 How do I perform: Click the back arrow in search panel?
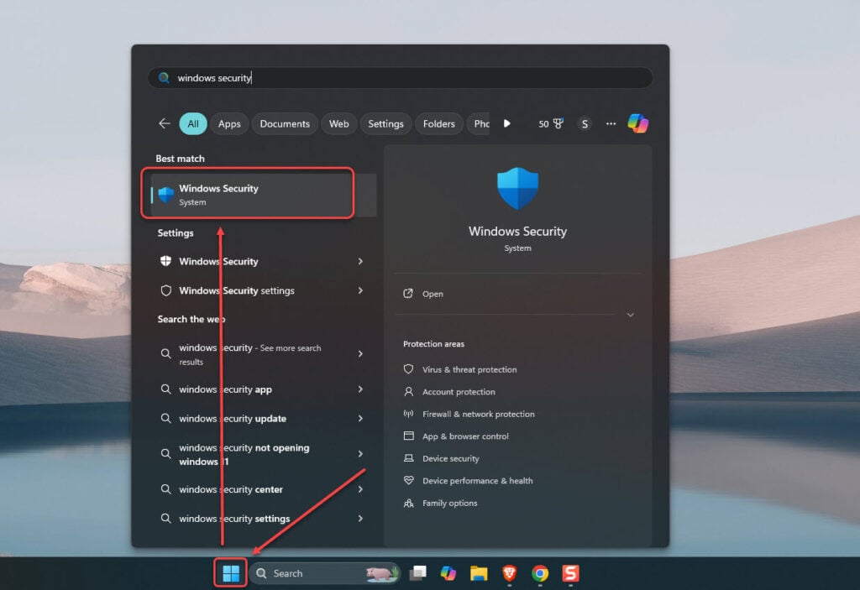164,123
